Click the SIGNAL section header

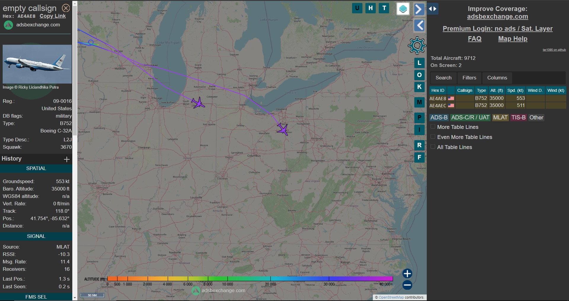[36, 236]
